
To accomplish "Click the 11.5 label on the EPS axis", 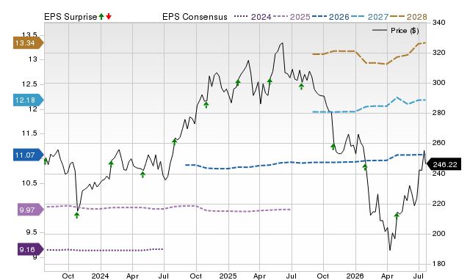I will [29, 133].
